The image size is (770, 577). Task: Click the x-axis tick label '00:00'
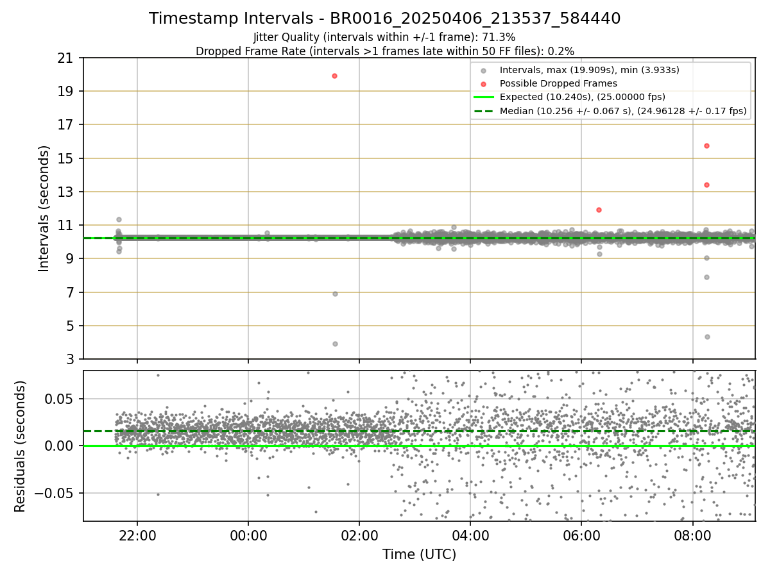pyautogui.click(x=248, y=535)
